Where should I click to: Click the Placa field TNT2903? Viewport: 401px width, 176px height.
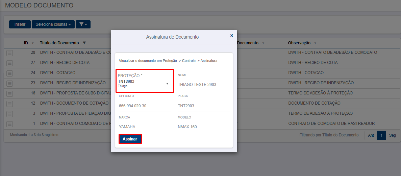pyautogui.click(x=204, y=106)
